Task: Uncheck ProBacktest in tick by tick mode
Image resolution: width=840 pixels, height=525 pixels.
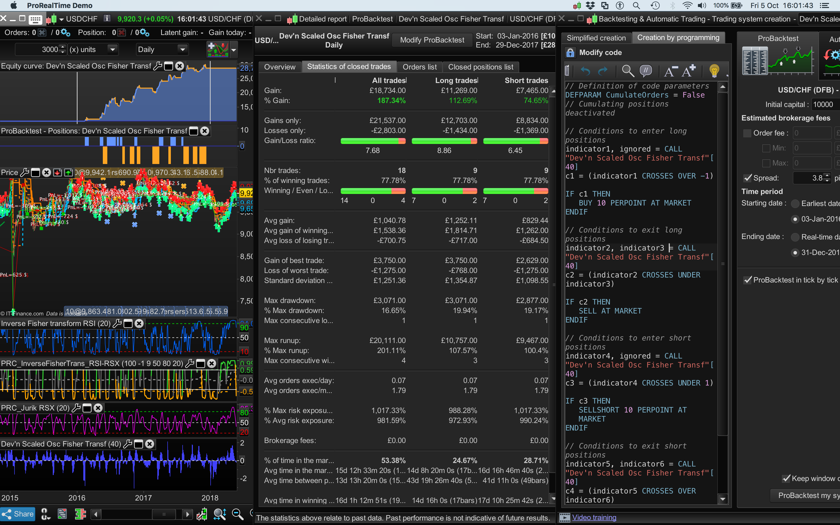Action: pos(748,280)
